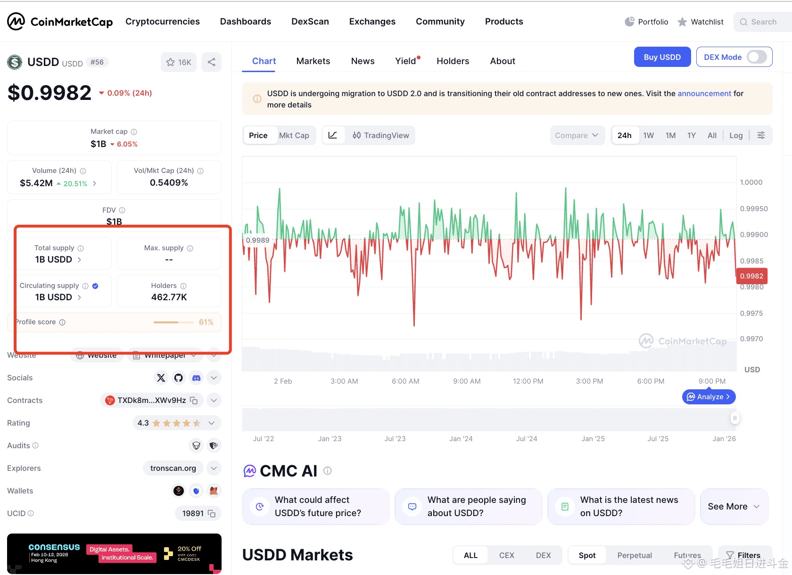
Task: Follow the announcement link
Action: click(704, 93)
